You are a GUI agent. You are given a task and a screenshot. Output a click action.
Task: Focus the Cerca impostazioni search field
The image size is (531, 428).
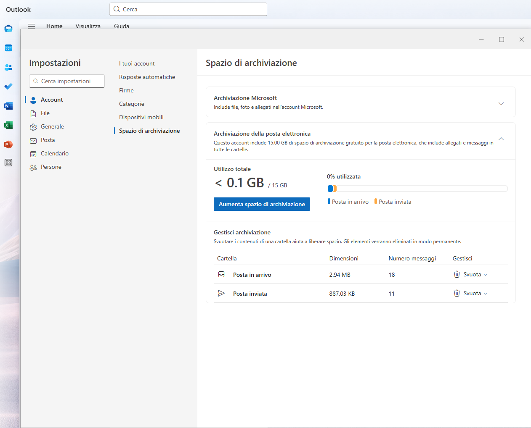coord(67,81)
